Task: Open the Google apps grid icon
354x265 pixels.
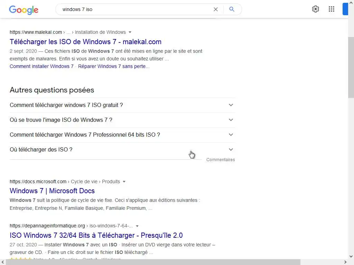Action: pos(332,9)
